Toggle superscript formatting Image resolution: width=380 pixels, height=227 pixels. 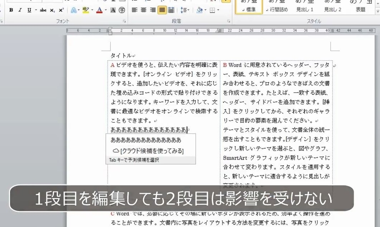[61, 10]
